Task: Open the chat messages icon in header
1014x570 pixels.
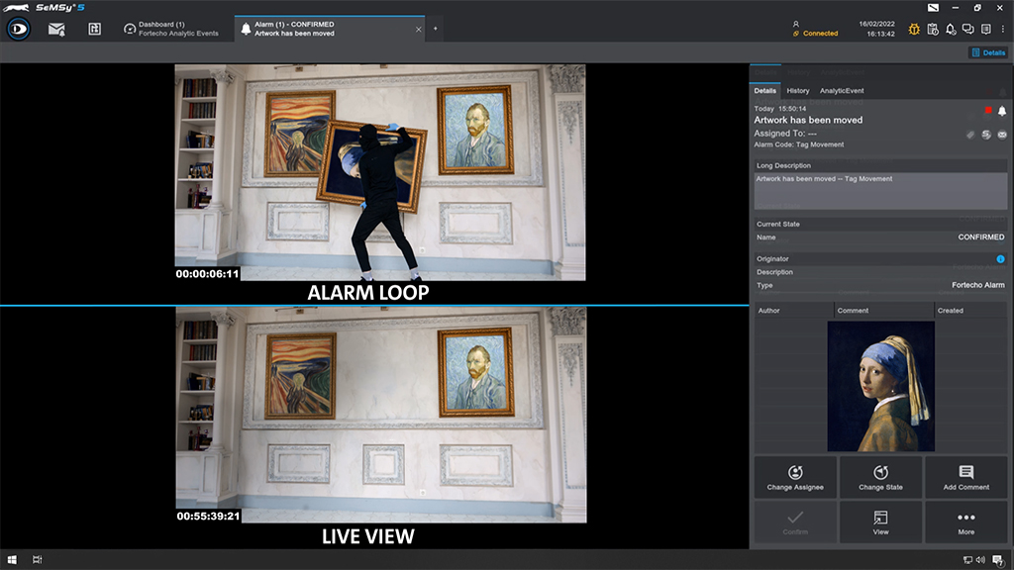Action: [967, 30]
